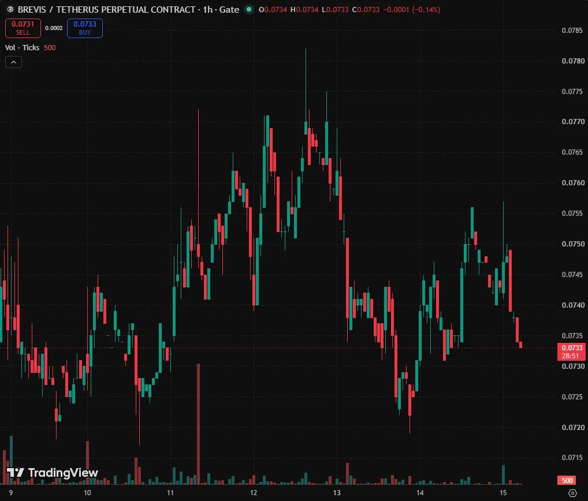
Task: Click date label 13 on the time axis
Action: [x=337, y=493]
